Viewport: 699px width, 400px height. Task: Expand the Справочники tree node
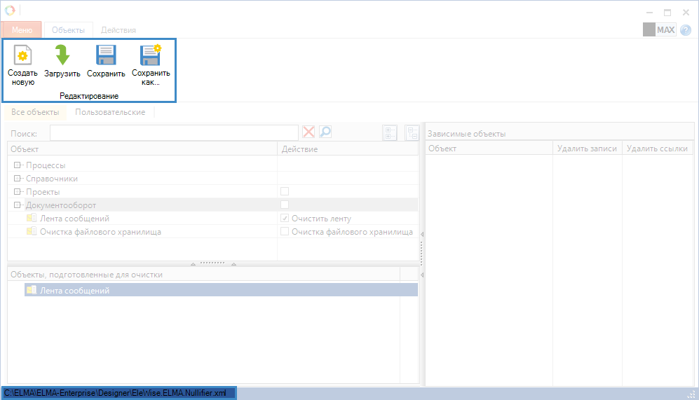pyautogui.click(x=17, y=179)
